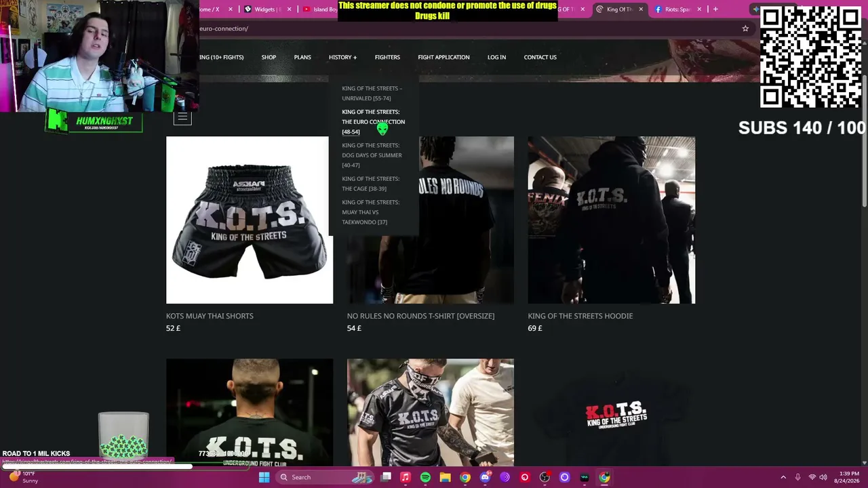
Task: Close the Widgets browser tab
Action: coord(290,9)
